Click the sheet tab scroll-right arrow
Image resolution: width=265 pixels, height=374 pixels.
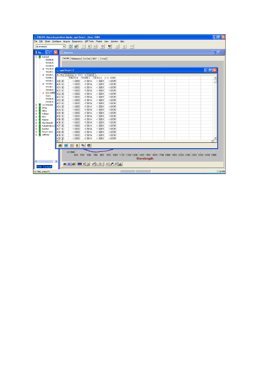tap(61, 75)
